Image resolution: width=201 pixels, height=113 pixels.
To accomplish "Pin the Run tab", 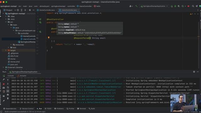I will (4, 101).
